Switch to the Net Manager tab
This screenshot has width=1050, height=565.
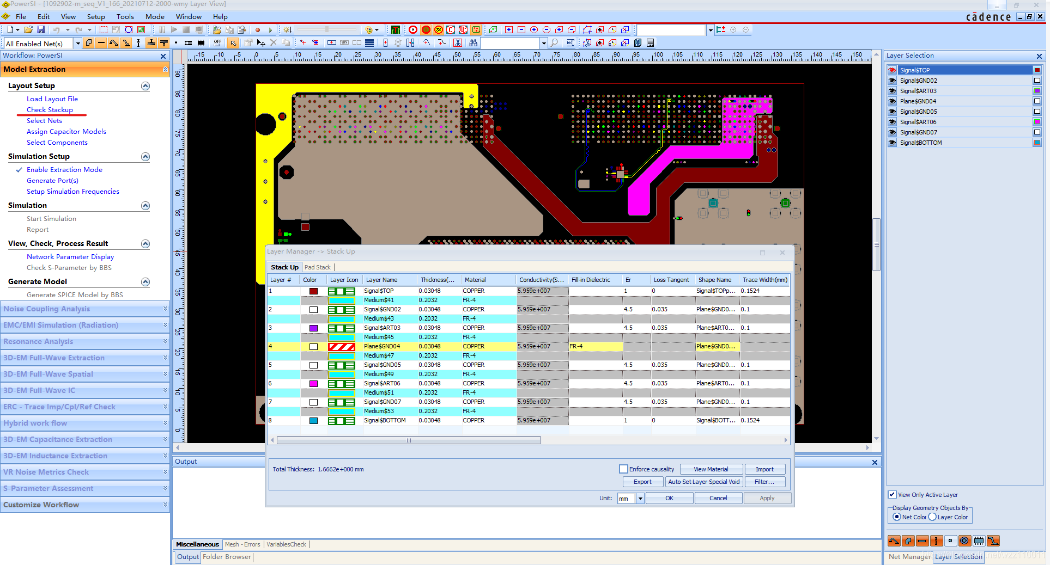point(909,556)
